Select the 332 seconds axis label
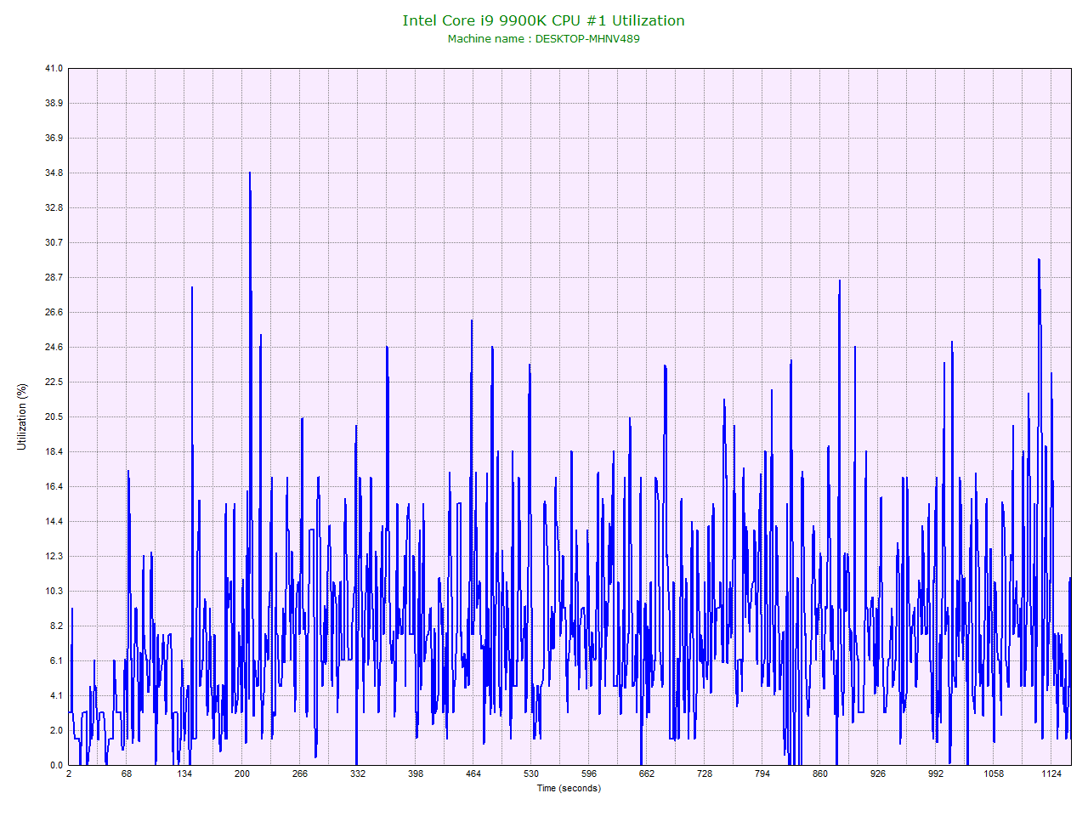Viewport: 1088px width, 816px height. click(358, 773)
